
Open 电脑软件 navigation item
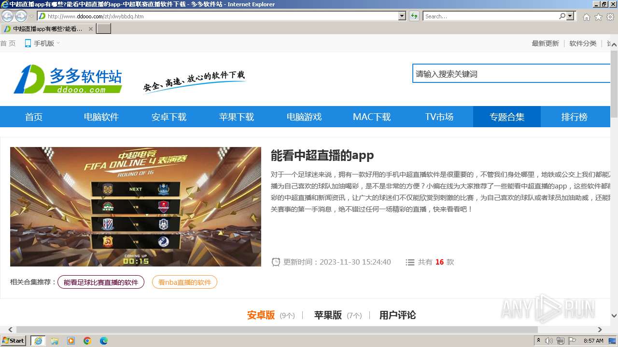click(101, 117)
